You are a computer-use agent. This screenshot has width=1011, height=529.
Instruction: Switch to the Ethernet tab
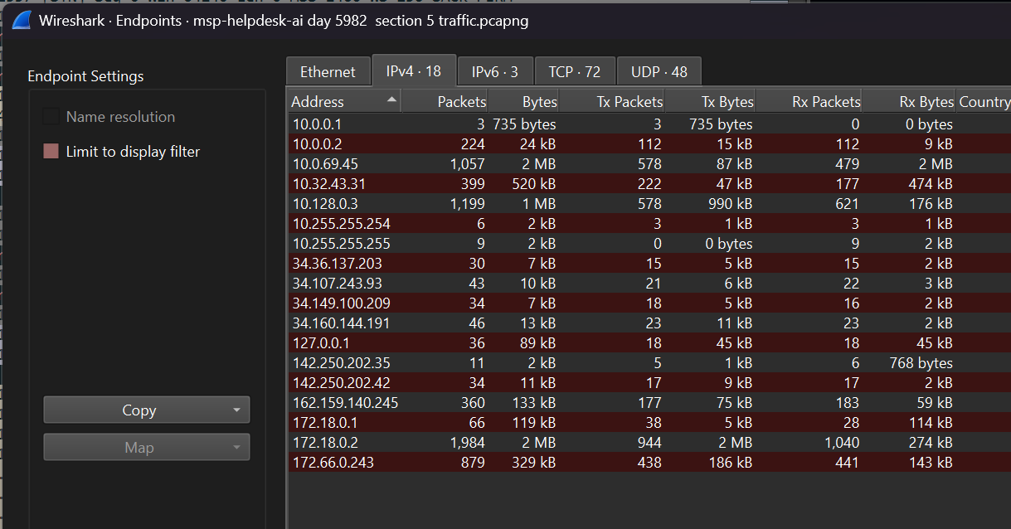328,70
